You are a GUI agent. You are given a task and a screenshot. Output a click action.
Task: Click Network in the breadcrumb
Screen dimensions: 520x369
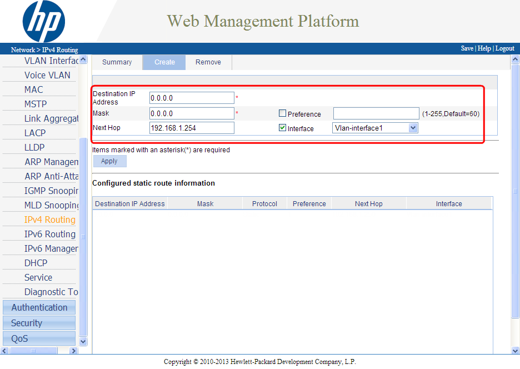click(x=23, y=50)
